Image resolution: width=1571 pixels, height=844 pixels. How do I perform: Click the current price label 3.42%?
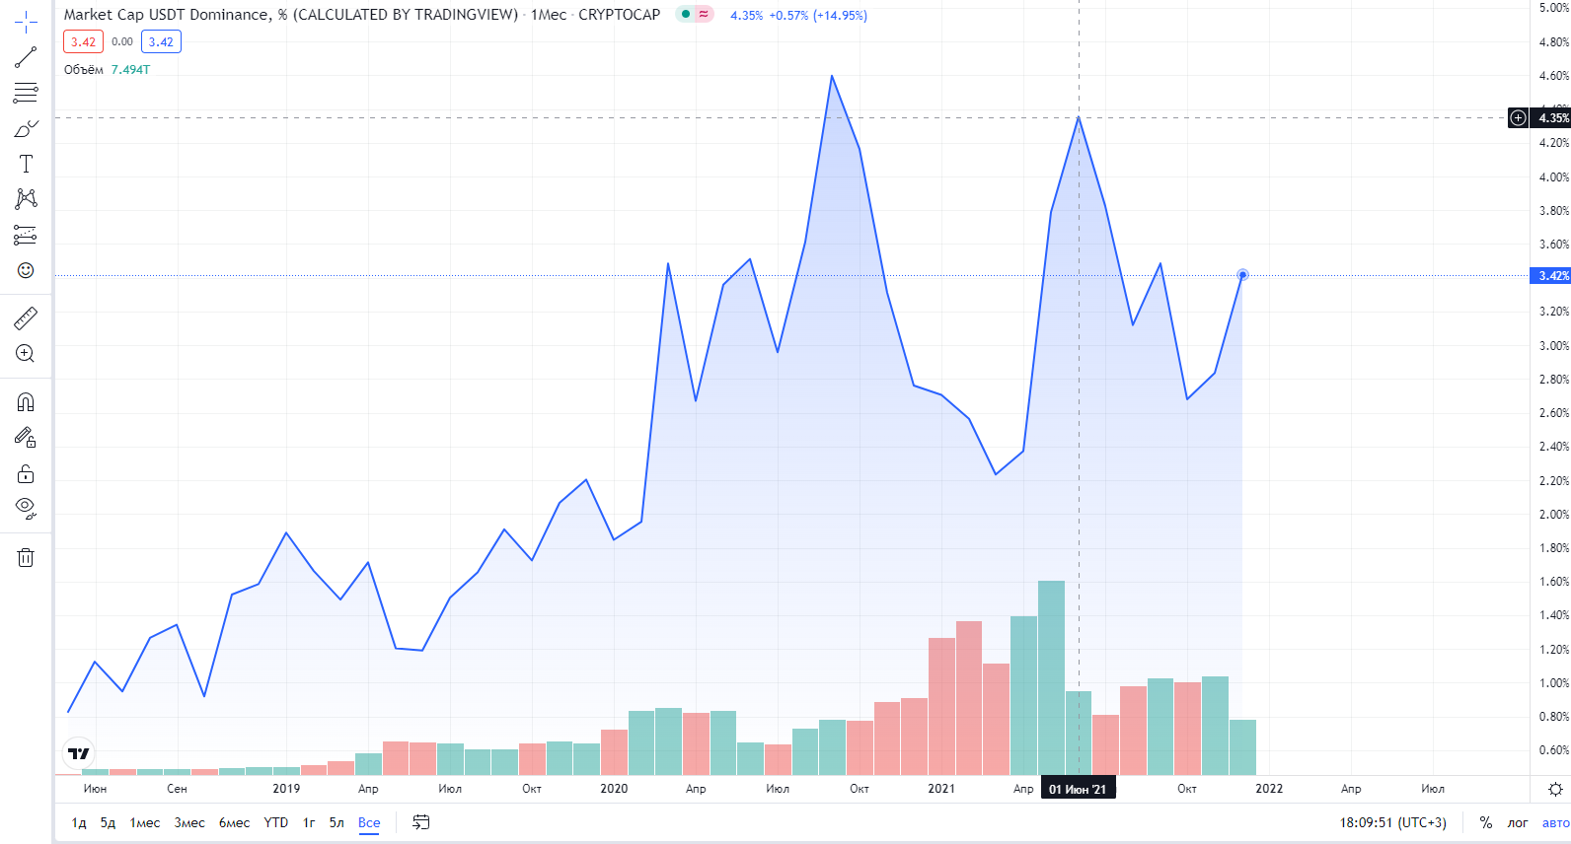(1551, 276)
